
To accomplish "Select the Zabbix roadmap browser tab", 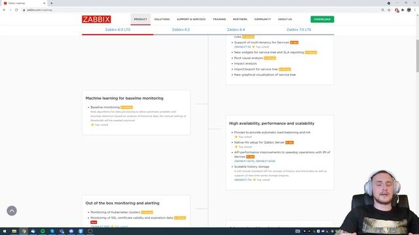I will [x=24, y=3].
